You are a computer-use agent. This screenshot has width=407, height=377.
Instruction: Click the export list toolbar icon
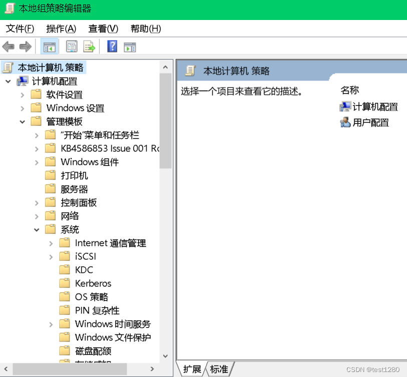(x=89, y=46)
